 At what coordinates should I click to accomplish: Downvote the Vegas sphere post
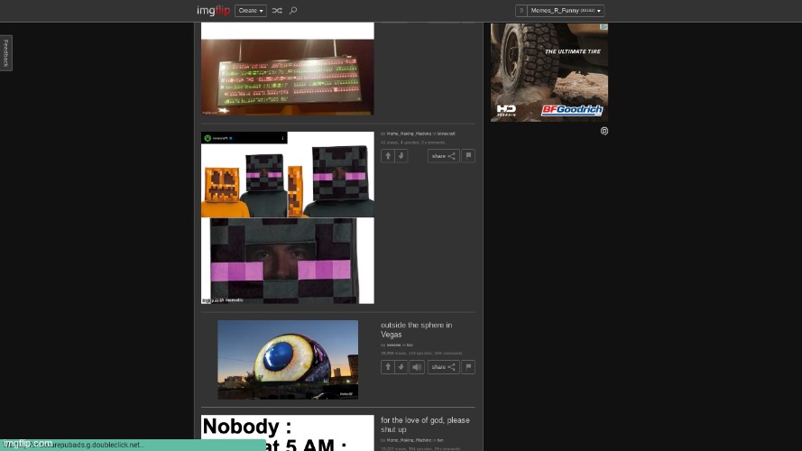click(x=401, y=367)
